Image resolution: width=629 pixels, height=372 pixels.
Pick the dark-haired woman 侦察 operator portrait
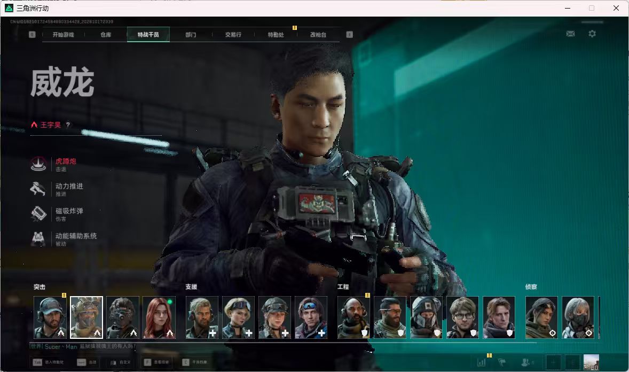[541, 317]
